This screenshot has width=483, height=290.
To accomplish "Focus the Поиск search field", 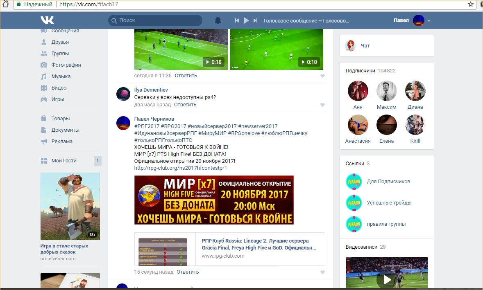I will click(x=155, y=20).
